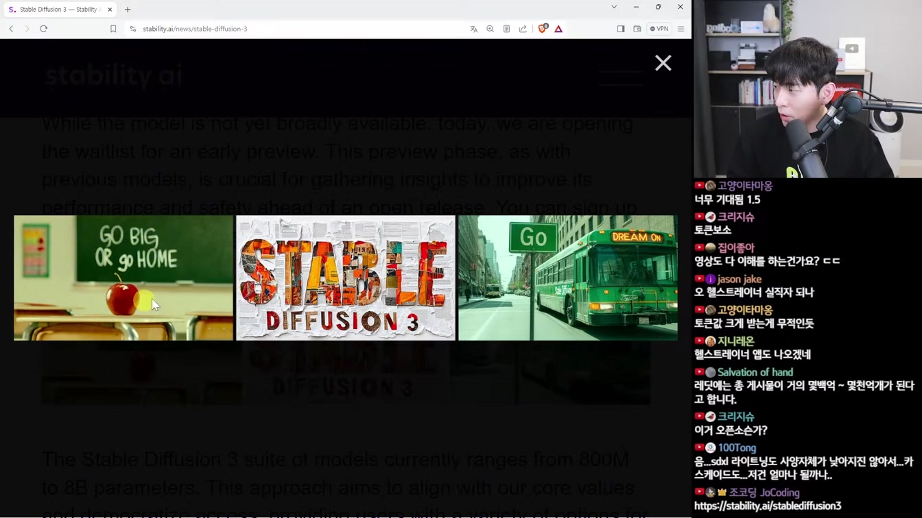Click chat message 너무 기대됨 1.5

(x=727, y=199)
